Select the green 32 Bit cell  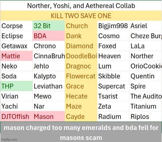tap(49, 26)
